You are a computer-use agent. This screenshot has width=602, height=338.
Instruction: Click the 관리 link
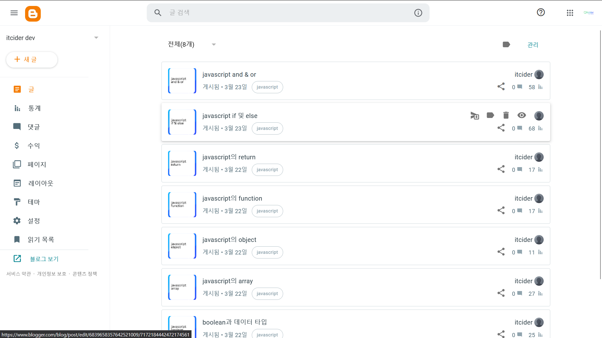pos(533,45)
